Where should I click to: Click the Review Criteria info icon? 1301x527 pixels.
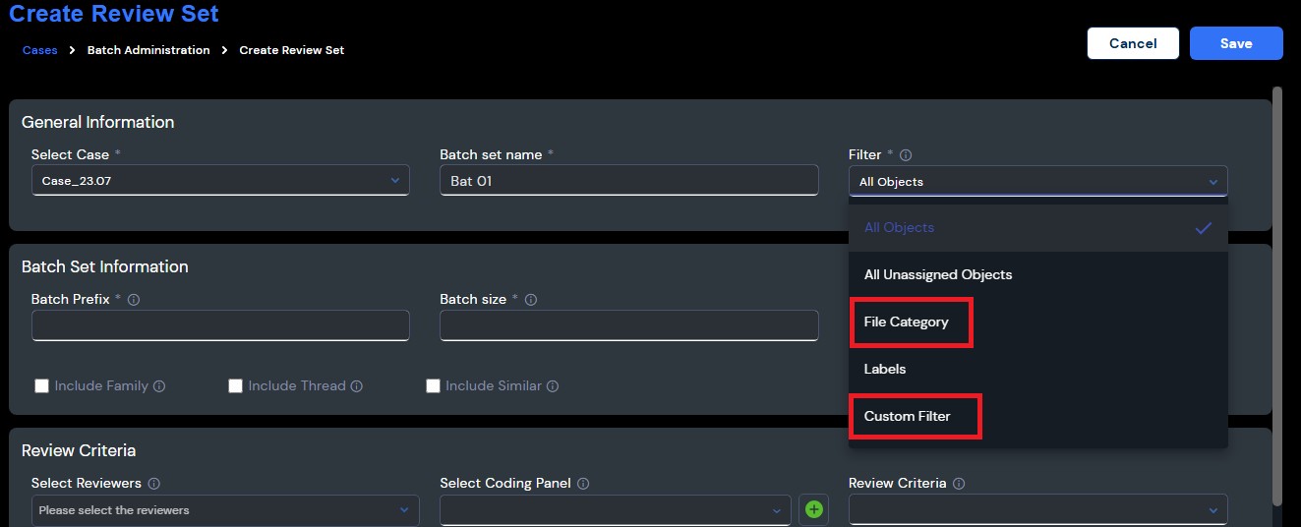click(959, 484)
